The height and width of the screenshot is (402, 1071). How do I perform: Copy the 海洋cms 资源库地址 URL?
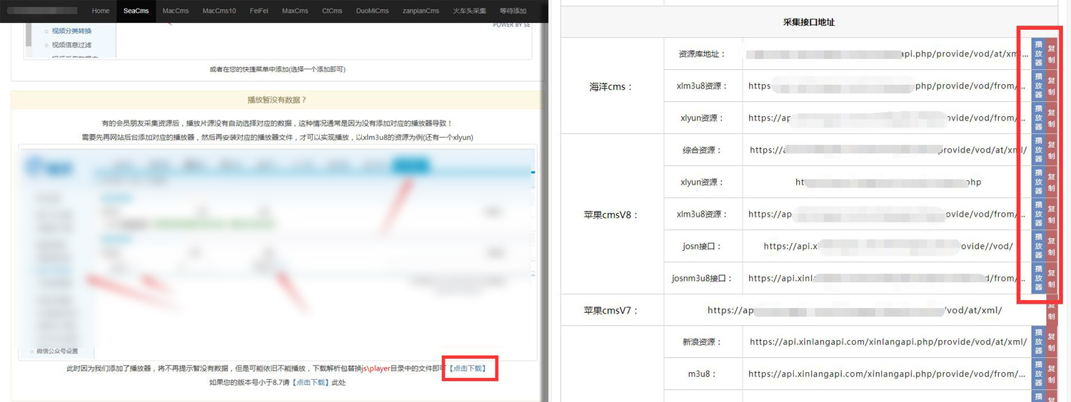pos(1051,53)
